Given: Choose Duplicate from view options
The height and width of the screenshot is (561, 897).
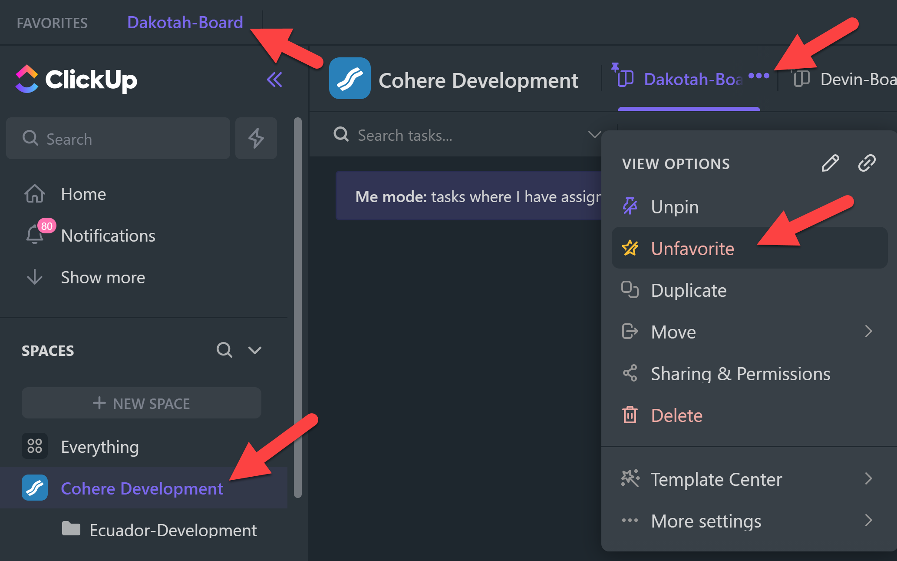Looking at the screenshot, I should point(749,290).
